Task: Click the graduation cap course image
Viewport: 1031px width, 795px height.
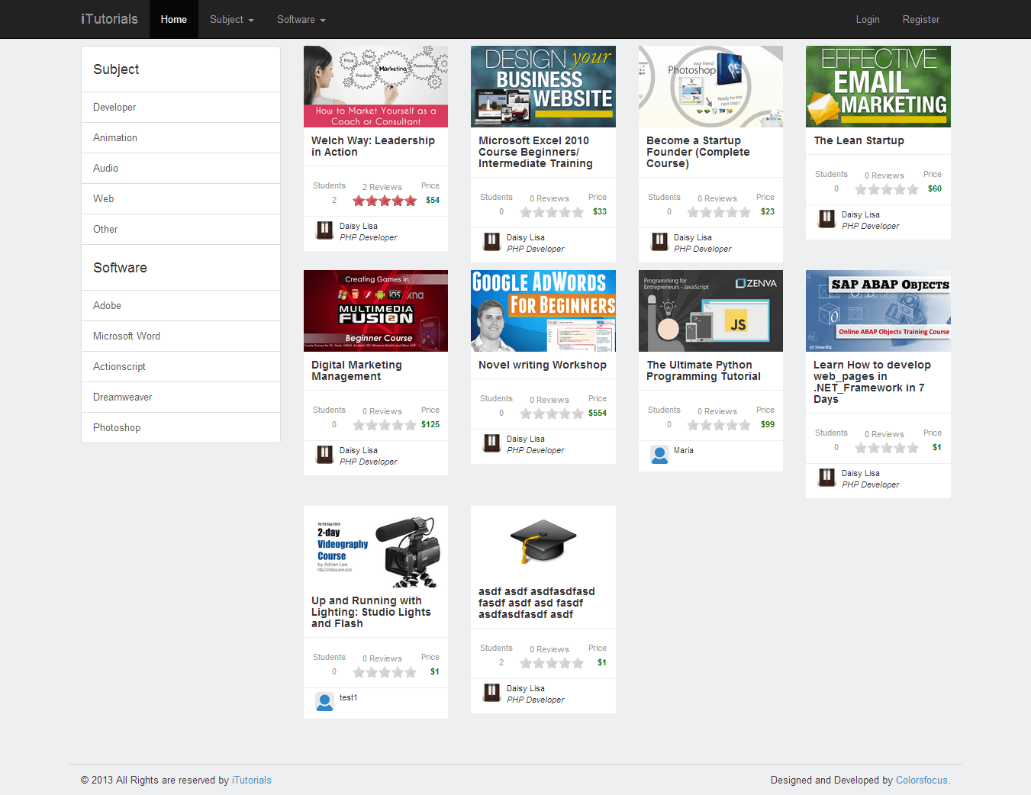Action: [543, 542]
